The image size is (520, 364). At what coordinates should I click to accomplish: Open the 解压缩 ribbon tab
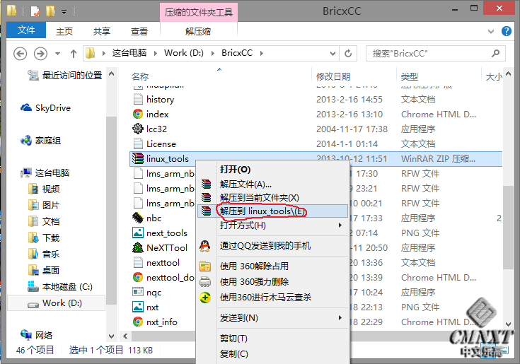coord(198,31)
